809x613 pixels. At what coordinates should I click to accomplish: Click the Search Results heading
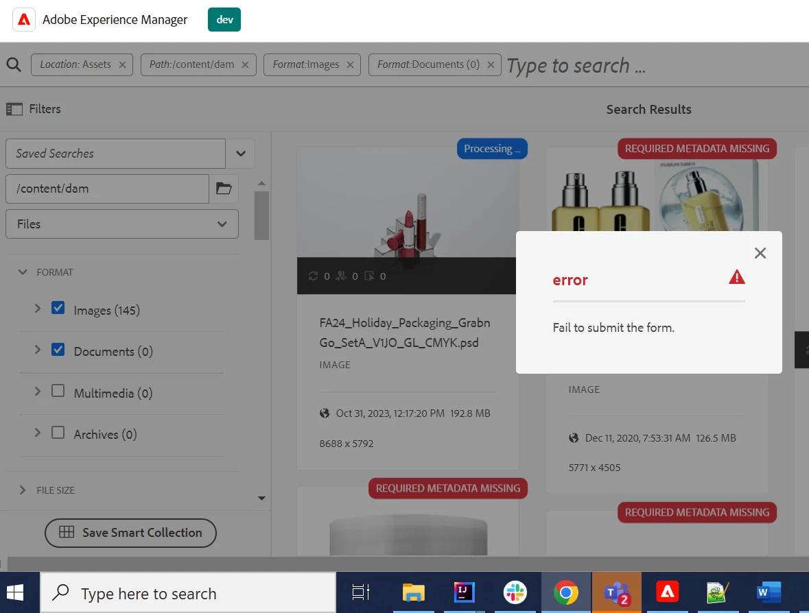(648, 109)
